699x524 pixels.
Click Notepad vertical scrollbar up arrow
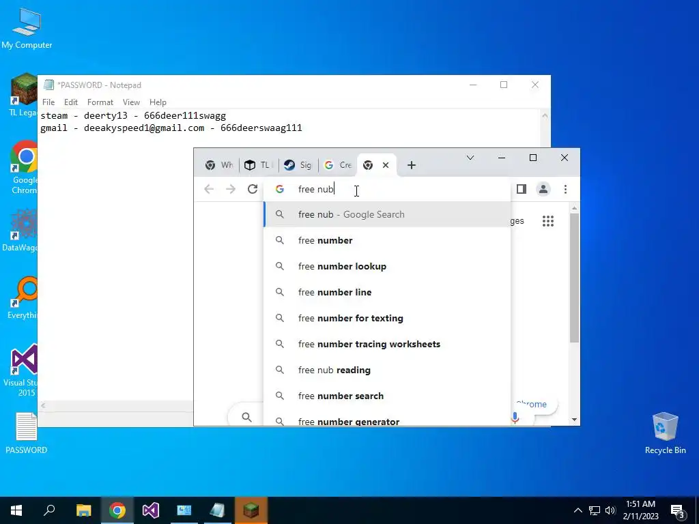(x=545, y=116)
